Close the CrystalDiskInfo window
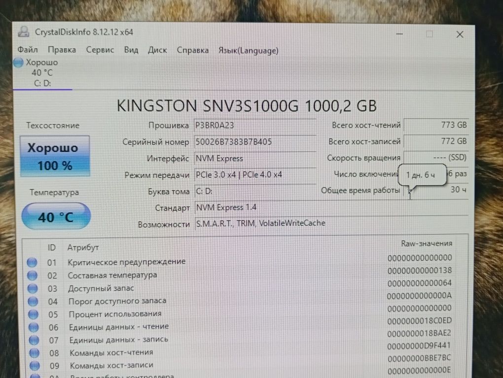The image size is (503, 378). tap(460, 34)
